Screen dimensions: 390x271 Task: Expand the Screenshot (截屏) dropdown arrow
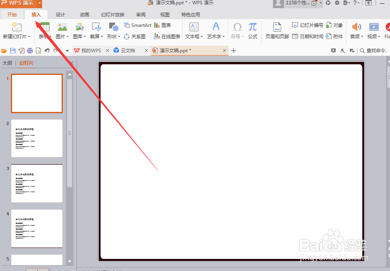pyautogui.click(x=102, y=37)
